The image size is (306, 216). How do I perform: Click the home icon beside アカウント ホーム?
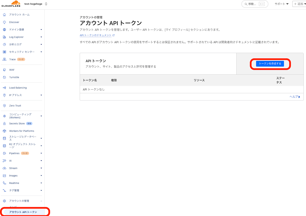point(4,15)
